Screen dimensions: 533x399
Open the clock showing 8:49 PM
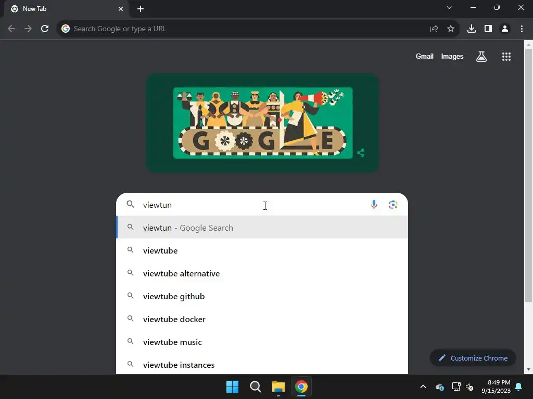(x=496, y=387)
